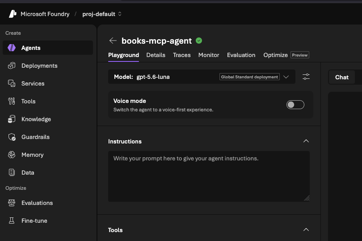Viewport: 362px width, 241px height.
Task: Click the books-mcp-agent title
Action: point(156,41)
